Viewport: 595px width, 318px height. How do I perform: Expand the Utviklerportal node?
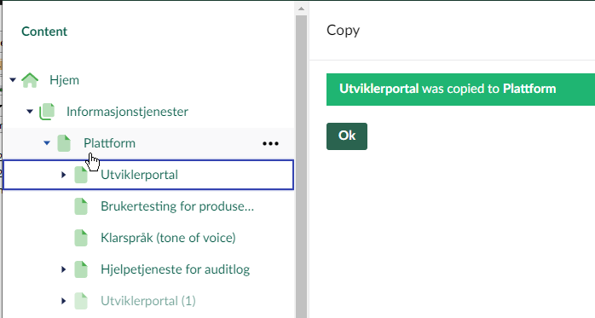(64, 175)
